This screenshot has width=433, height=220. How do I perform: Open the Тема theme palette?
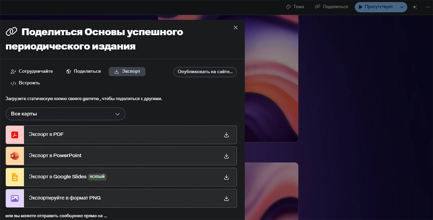pos(295,7)
